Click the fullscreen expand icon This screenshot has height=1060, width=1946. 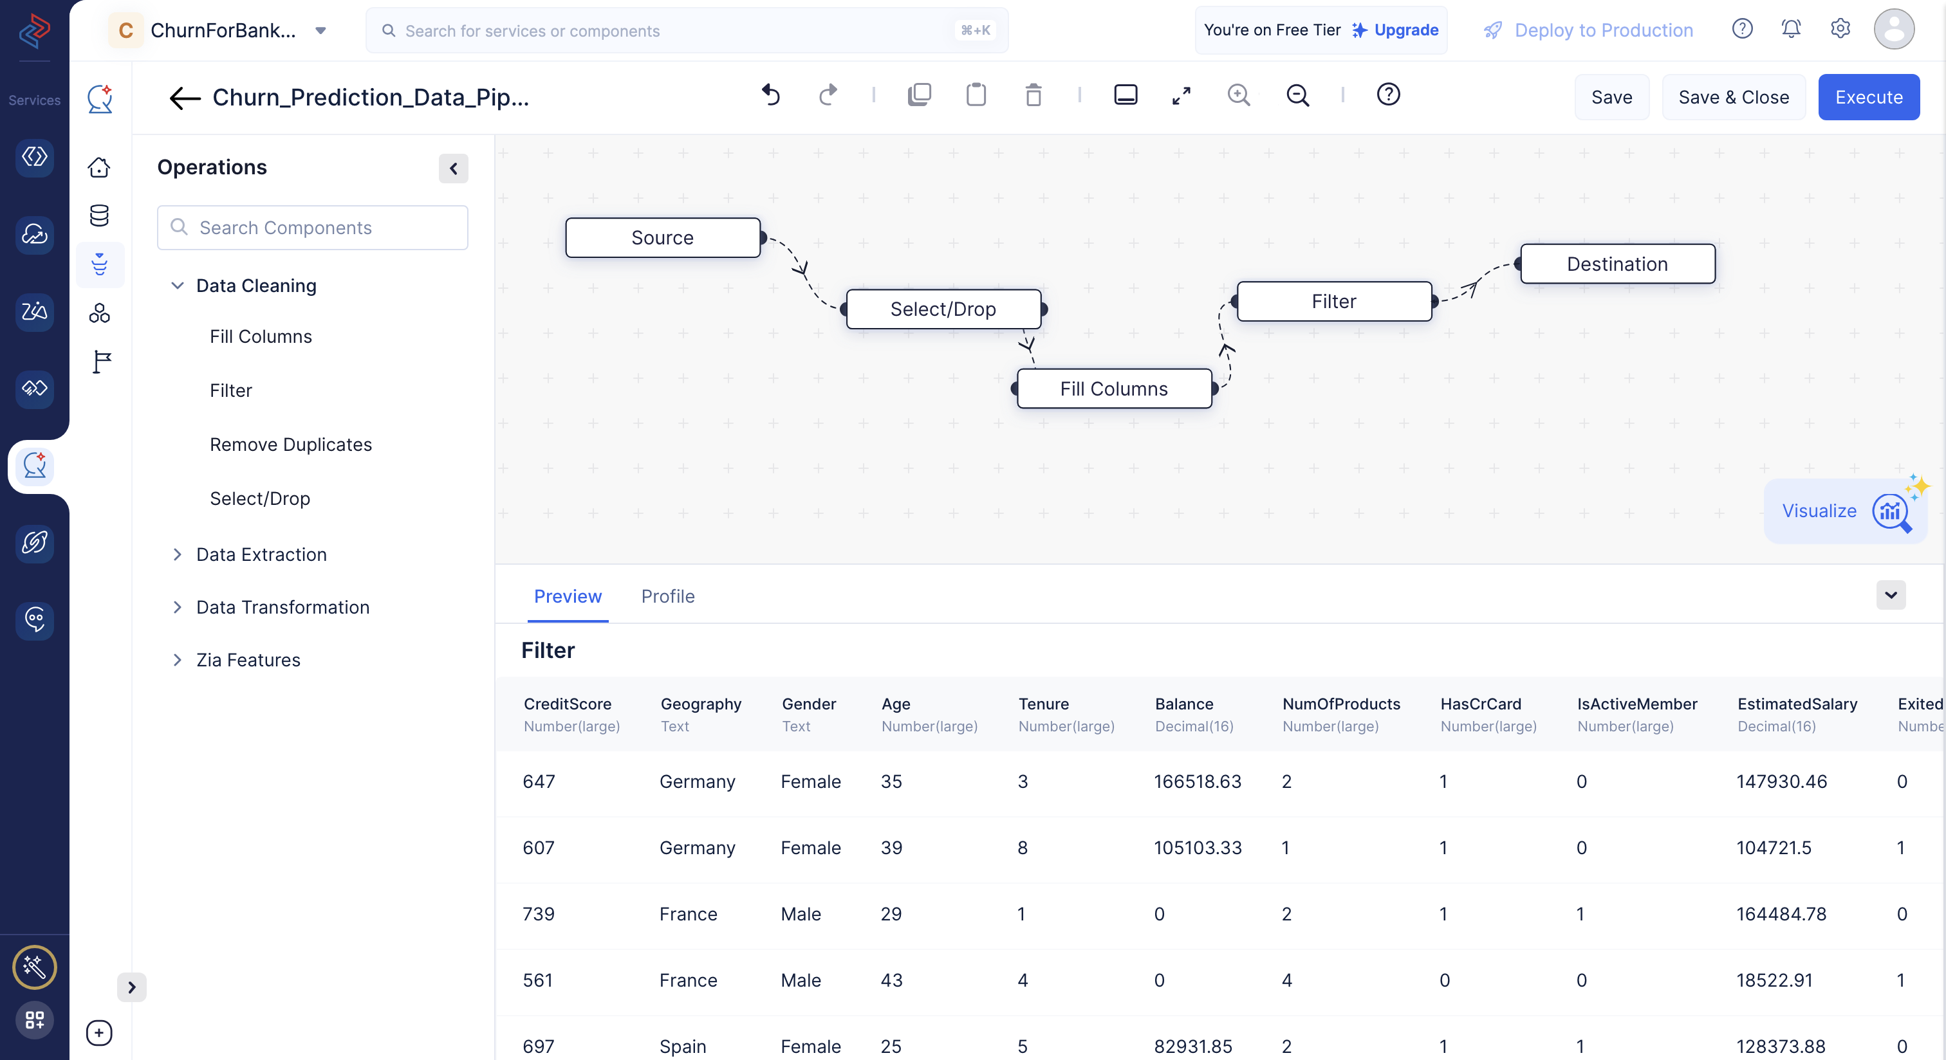1181,95
